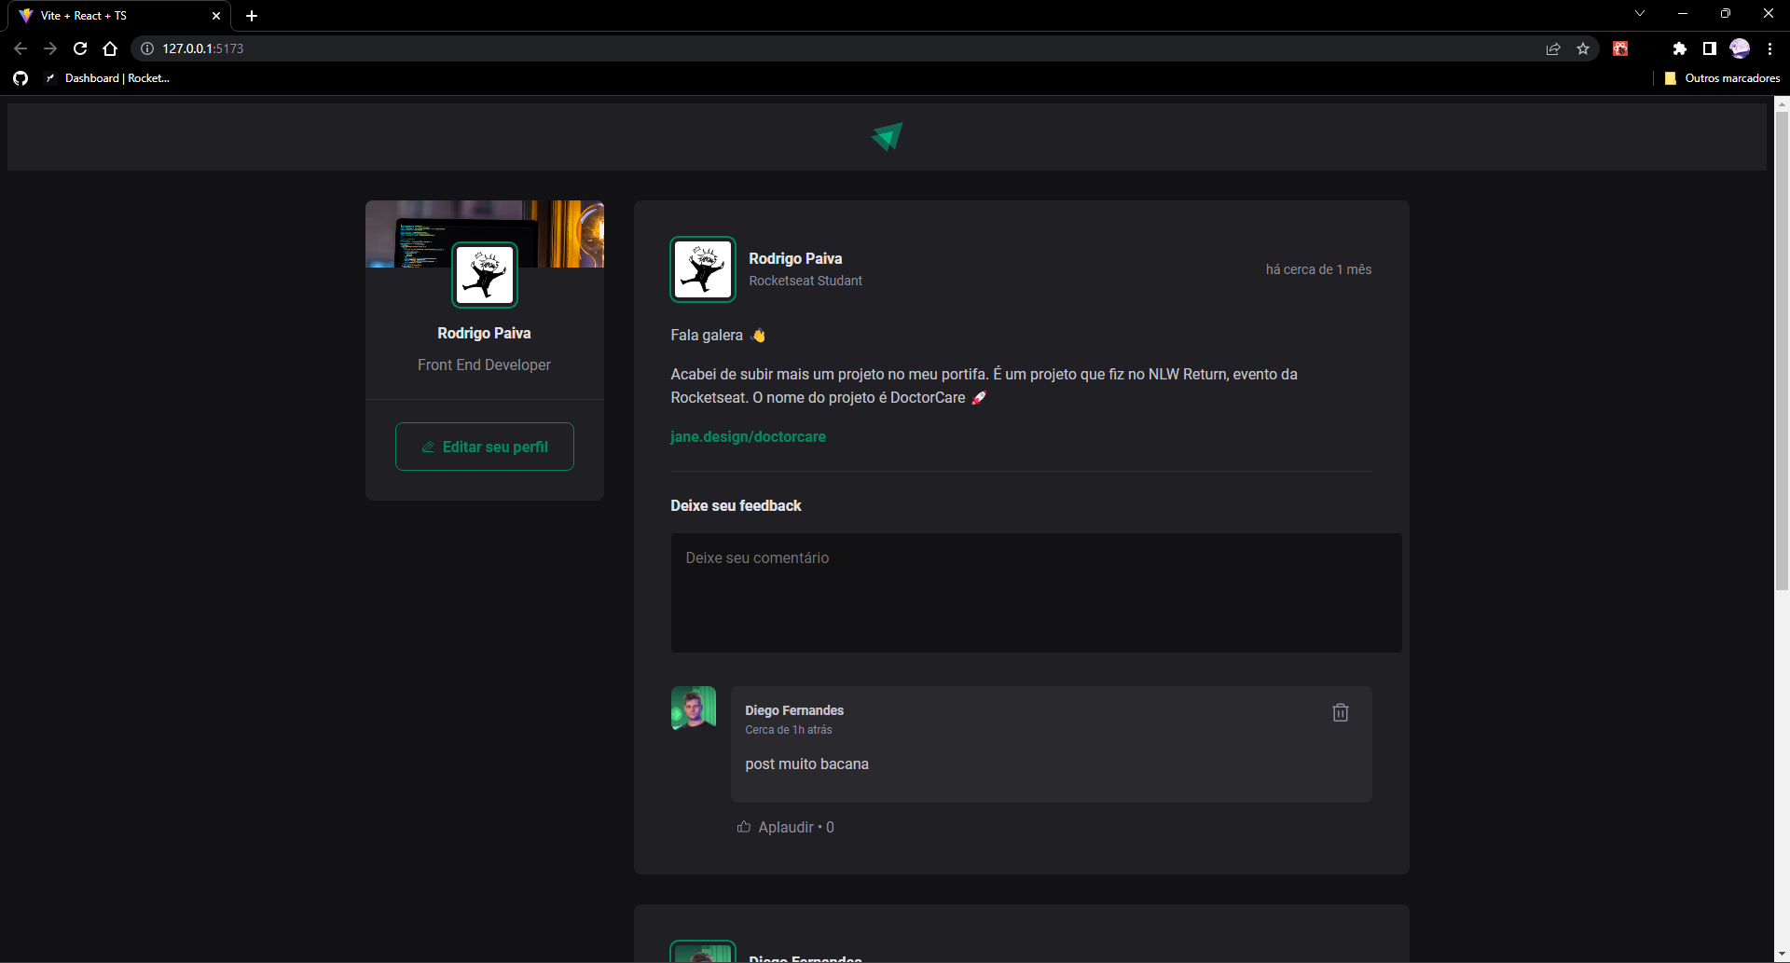Go back with browser back arrow
This screenshot has width=1790, height=963.
point(21,48)
